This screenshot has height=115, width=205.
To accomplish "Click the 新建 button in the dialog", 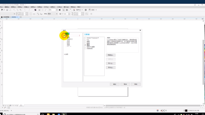I will (x=111, y=55).
